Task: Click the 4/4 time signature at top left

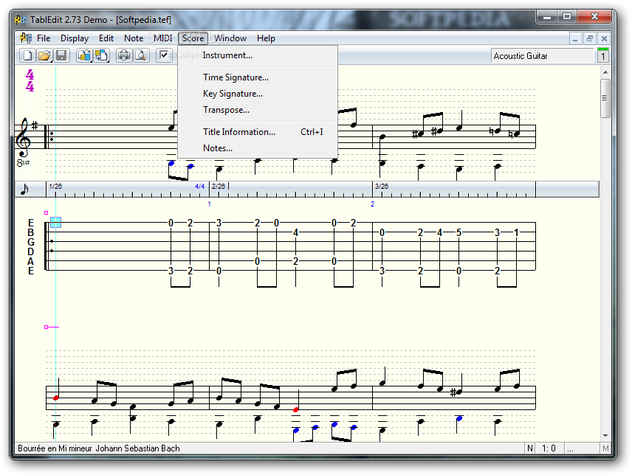Action: coord(30,80)
